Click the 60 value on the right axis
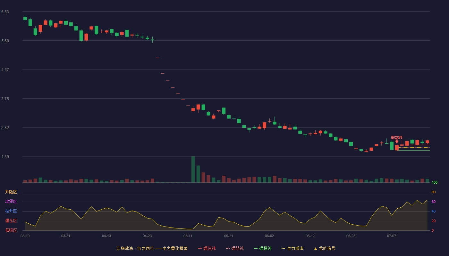The width and height of the screenshot is (449, 256). pyautogui.click(x=434, y=202)
